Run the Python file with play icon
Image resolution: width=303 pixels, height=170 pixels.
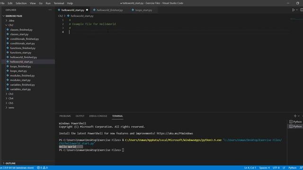pyautogui.click(x=294, y=10)
